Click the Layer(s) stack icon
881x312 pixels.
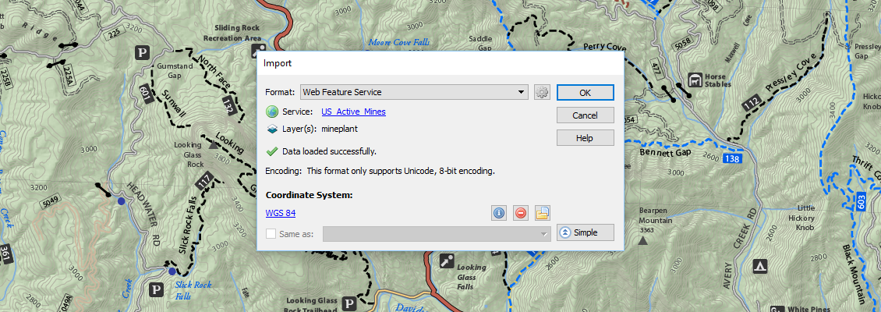point(272,129)
